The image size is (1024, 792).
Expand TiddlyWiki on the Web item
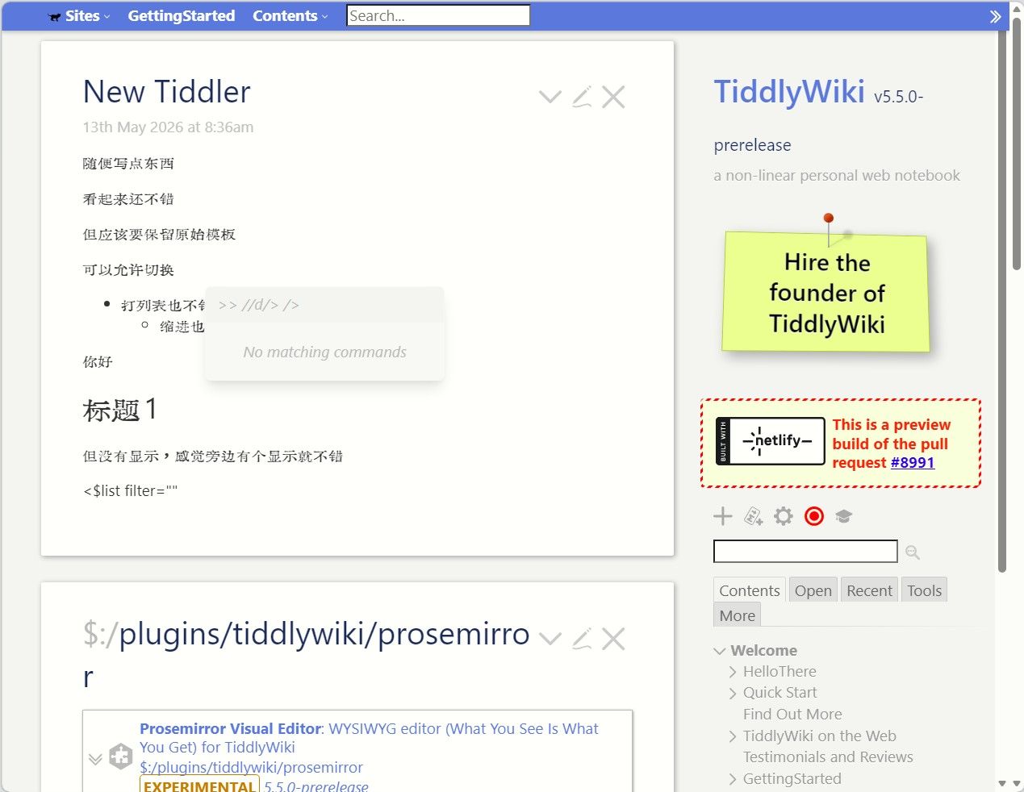pyautogui.click(x=733, y=736)
